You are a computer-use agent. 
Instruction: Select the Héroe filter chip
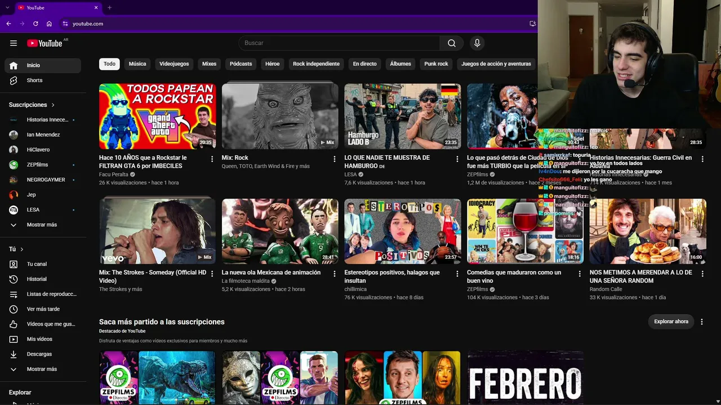click(273, 64)
